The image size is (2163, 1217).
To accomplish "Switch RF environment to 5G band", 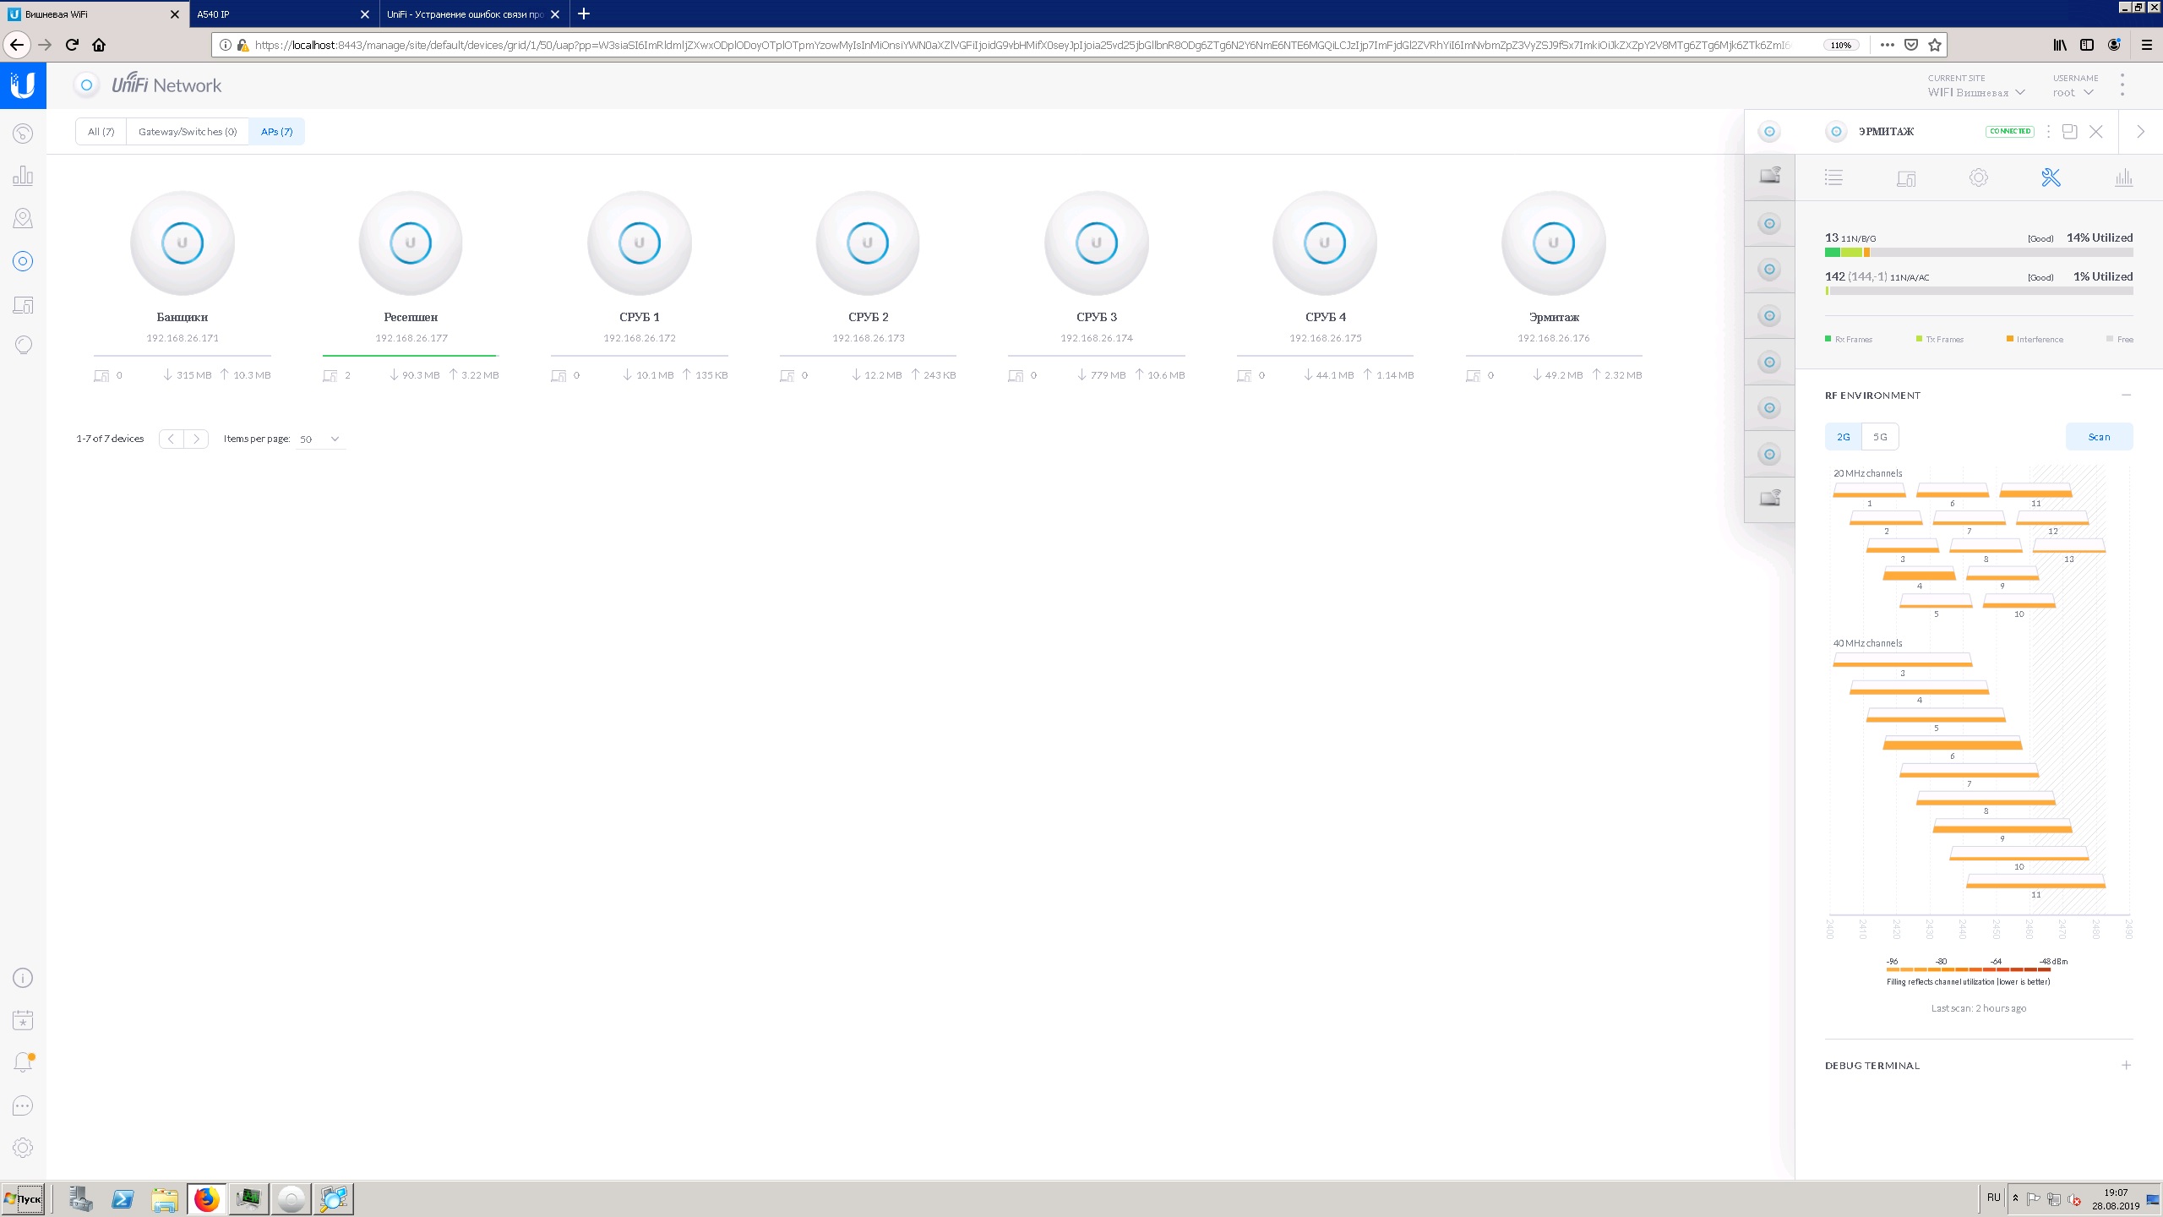I will [x=1880, y=437].
